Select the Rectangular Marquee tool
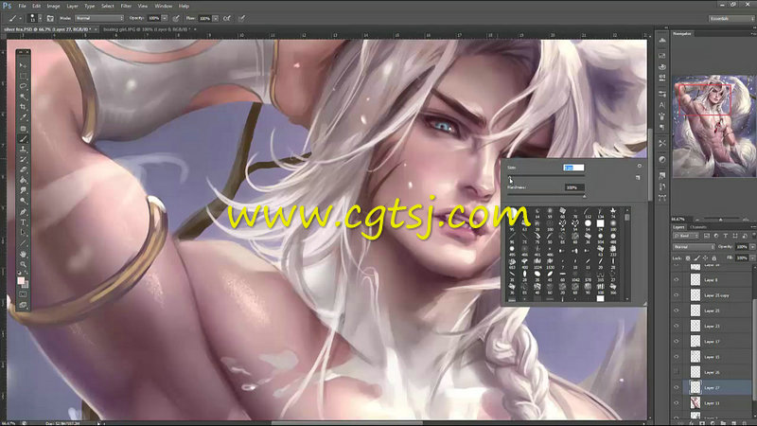Screen dimensions: 757x426 click(23, 76)
